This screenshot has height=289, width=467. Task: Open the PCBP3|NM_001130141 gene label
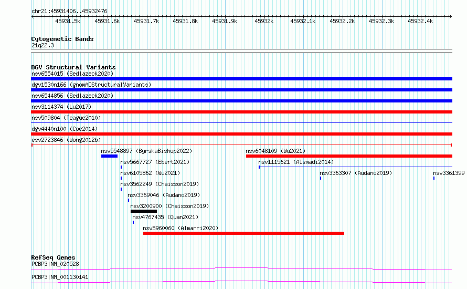60,277
